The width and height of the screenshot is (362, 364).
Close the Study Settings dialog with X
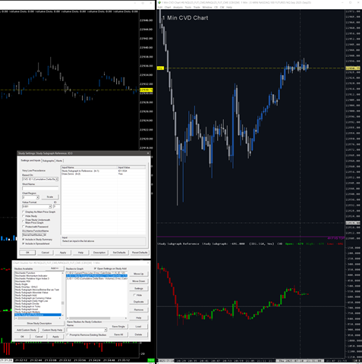point(148,153)
